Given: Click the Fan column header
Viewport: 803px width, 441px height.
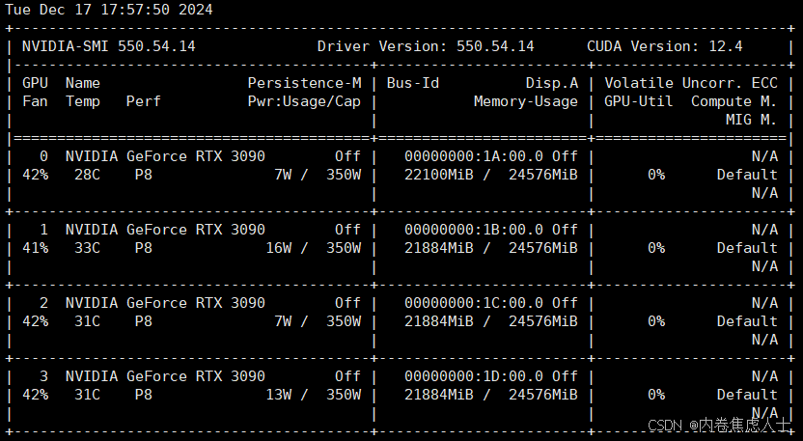Looking at the screenshot, I should [35, 101].
